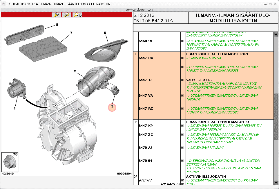Viewport: 279px width, 189px height.
Task: Click callout number 6 in the diagram
Action: 105,33
